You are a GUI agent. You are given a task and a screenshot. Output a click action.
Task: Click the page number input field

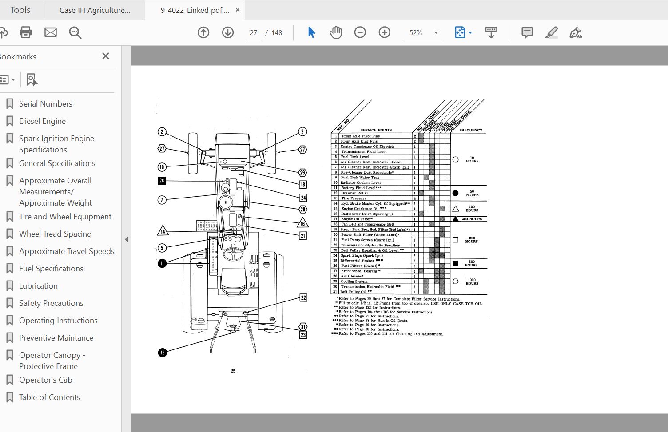tap(254, 33)
